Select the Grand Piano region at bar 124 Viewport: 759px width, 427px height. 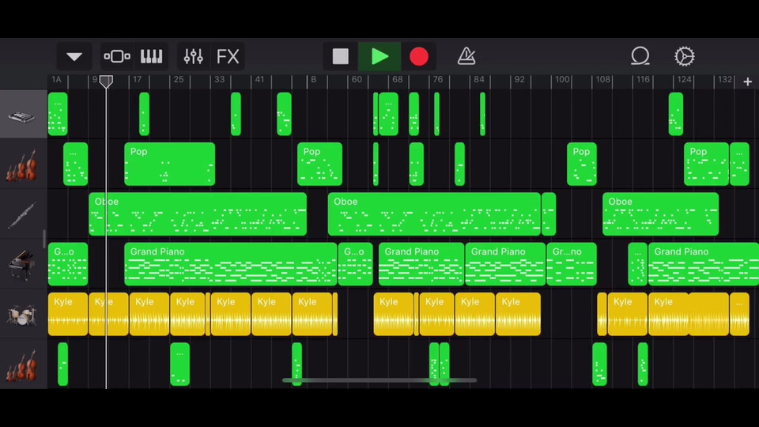tap(704, 264)
